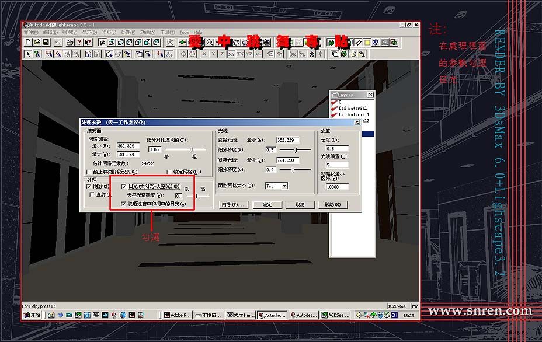Click the context help pointer icon

(x=88, y=42)
